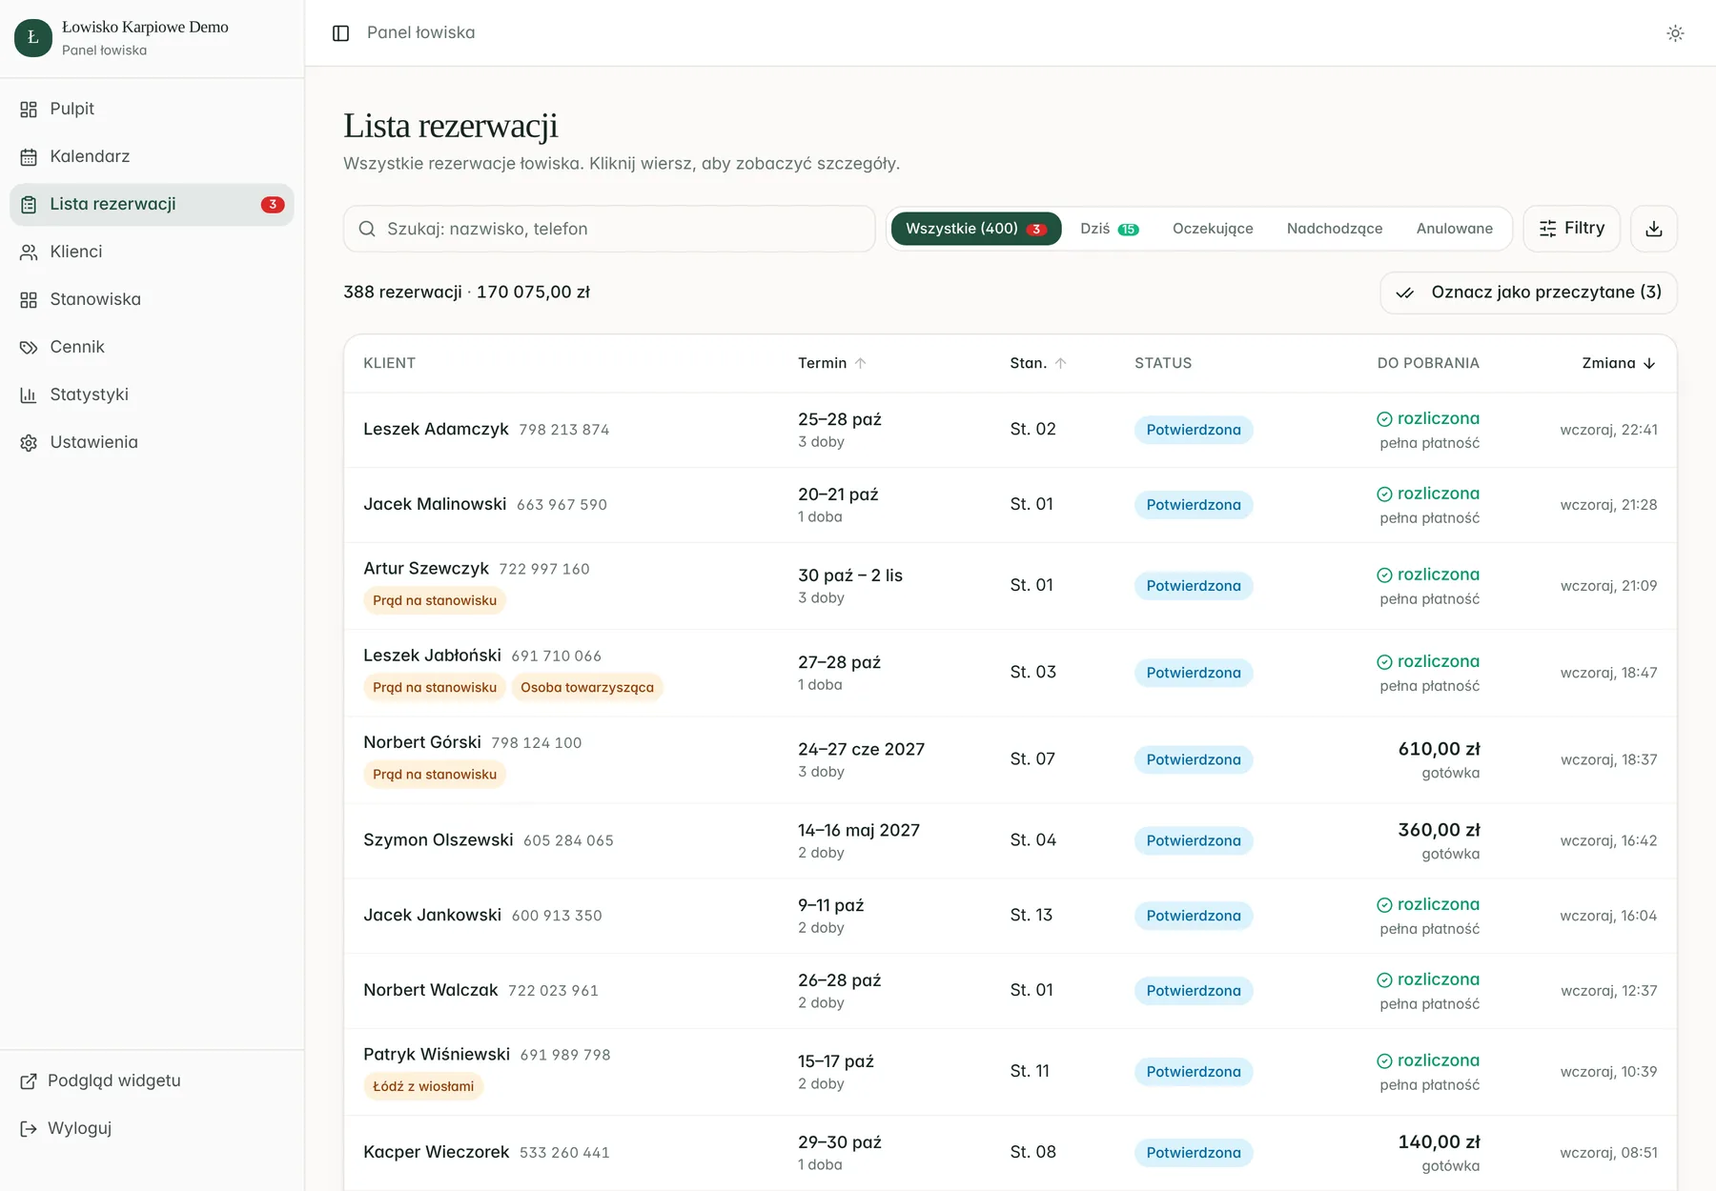Image resolution: width=1716 pixels, height=1191 pixels.
Task: Click the Łowisko Karpiowe Demo logo avatar
Action: click(32, 38)
